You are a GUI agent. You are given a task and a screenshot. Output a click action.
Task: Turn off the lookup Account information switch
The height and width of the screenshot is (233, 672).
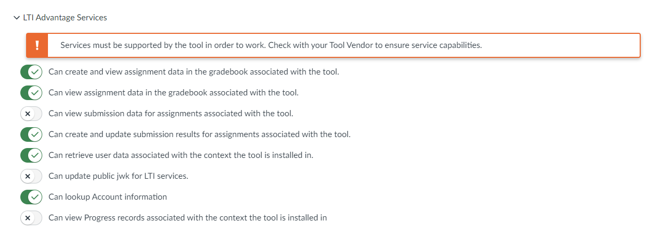tap(31, 197)
